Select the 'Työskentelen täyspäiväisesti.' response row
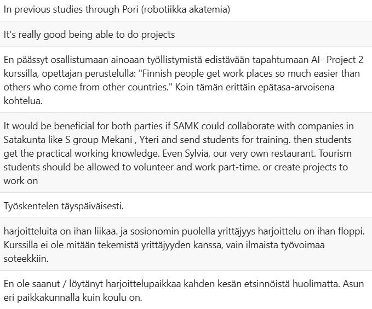The width and height of the screenshot is (372, 309). (x=186, y=205)
